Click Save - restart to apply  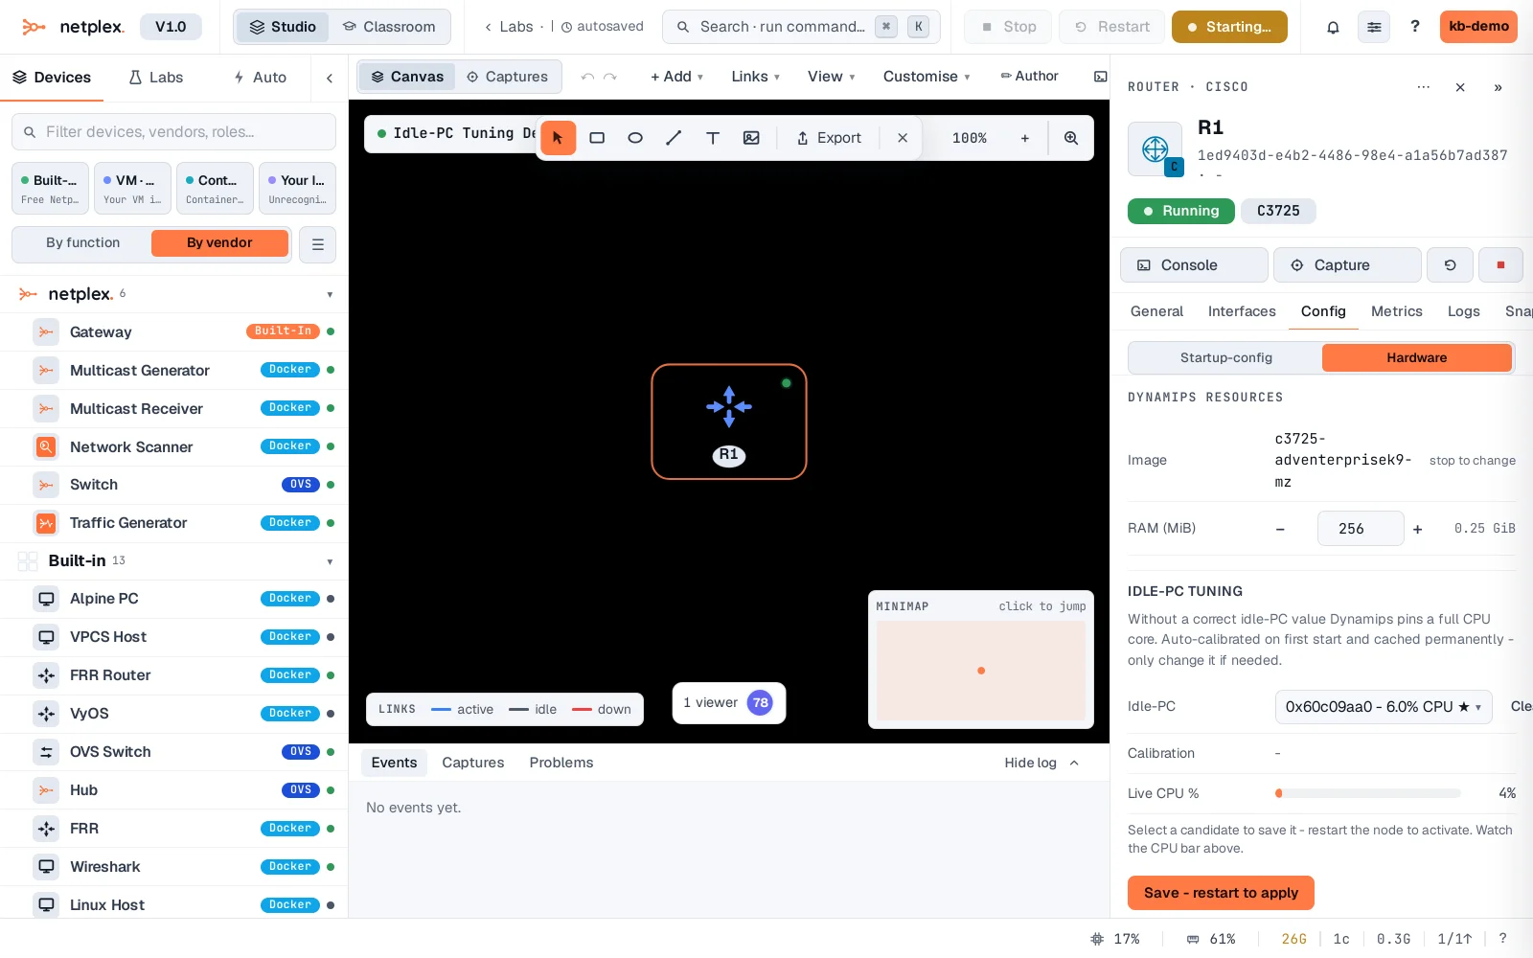[1221, 893]
